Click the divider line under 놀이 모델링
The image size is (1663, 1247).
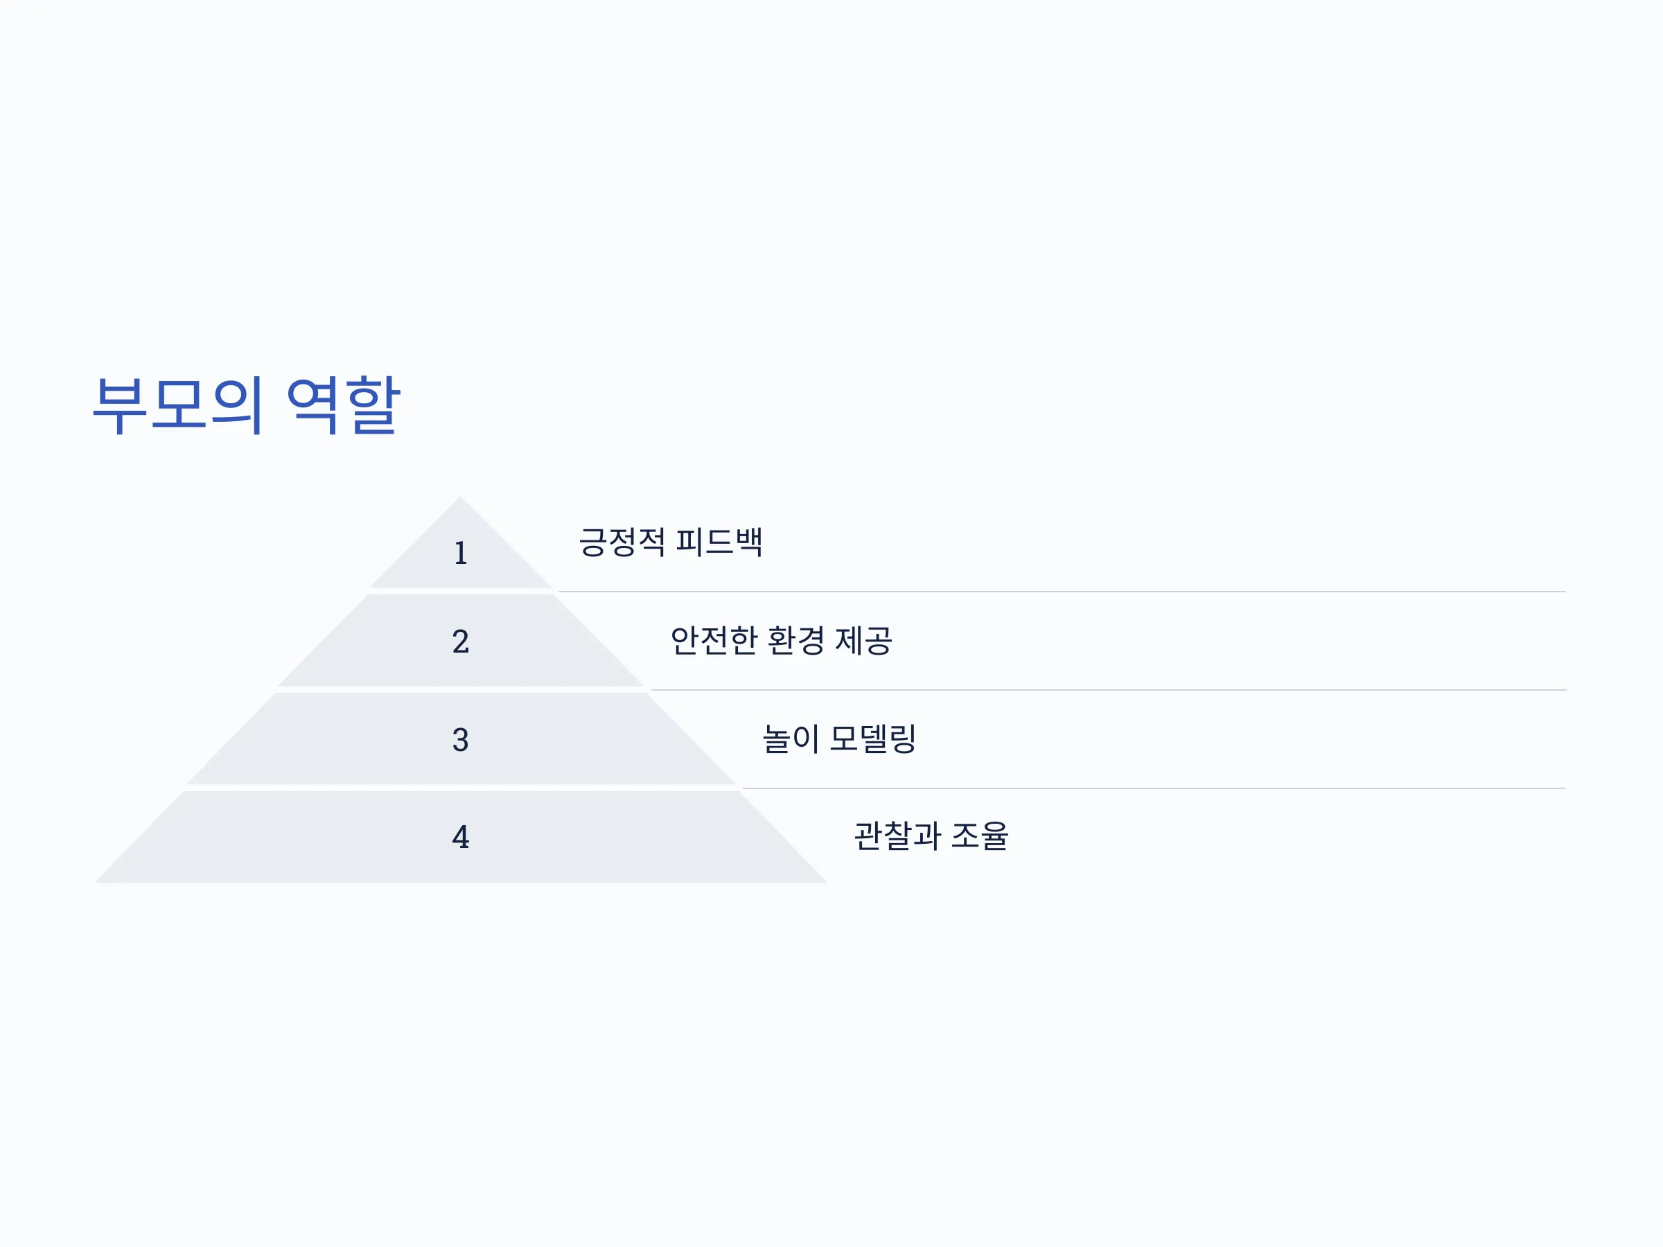1154,788
